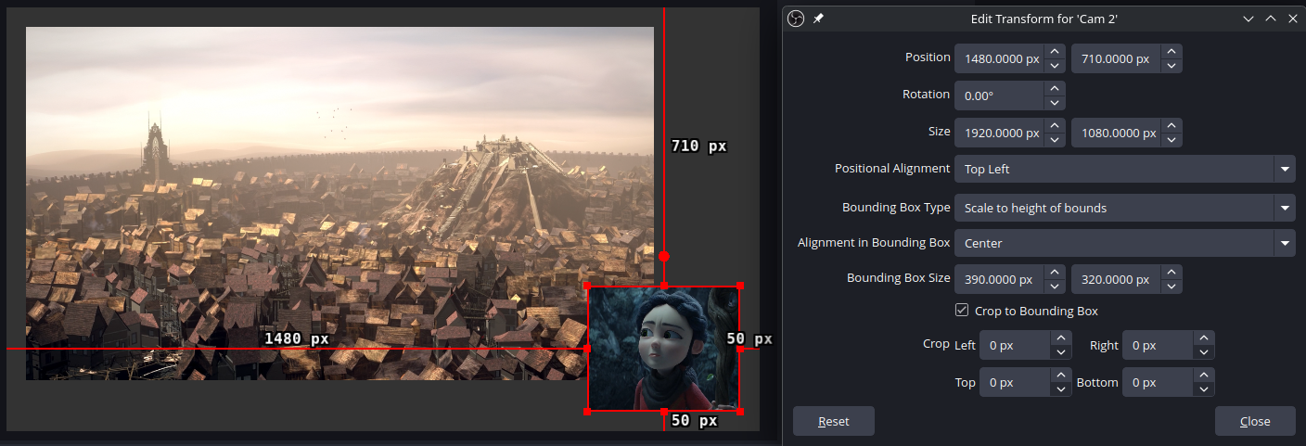Open the Positional Alignment dropdown
The image size is (1306, 446).
pyautogui.click(x=1124, y=169)
